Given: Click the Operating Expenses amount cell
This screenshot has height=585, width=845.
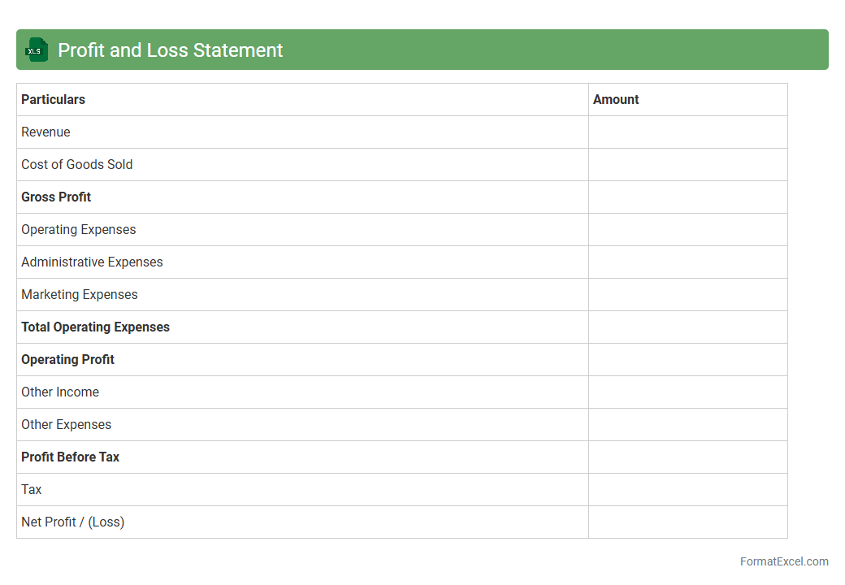Looking at the screenshot, I should pos(687,229).
